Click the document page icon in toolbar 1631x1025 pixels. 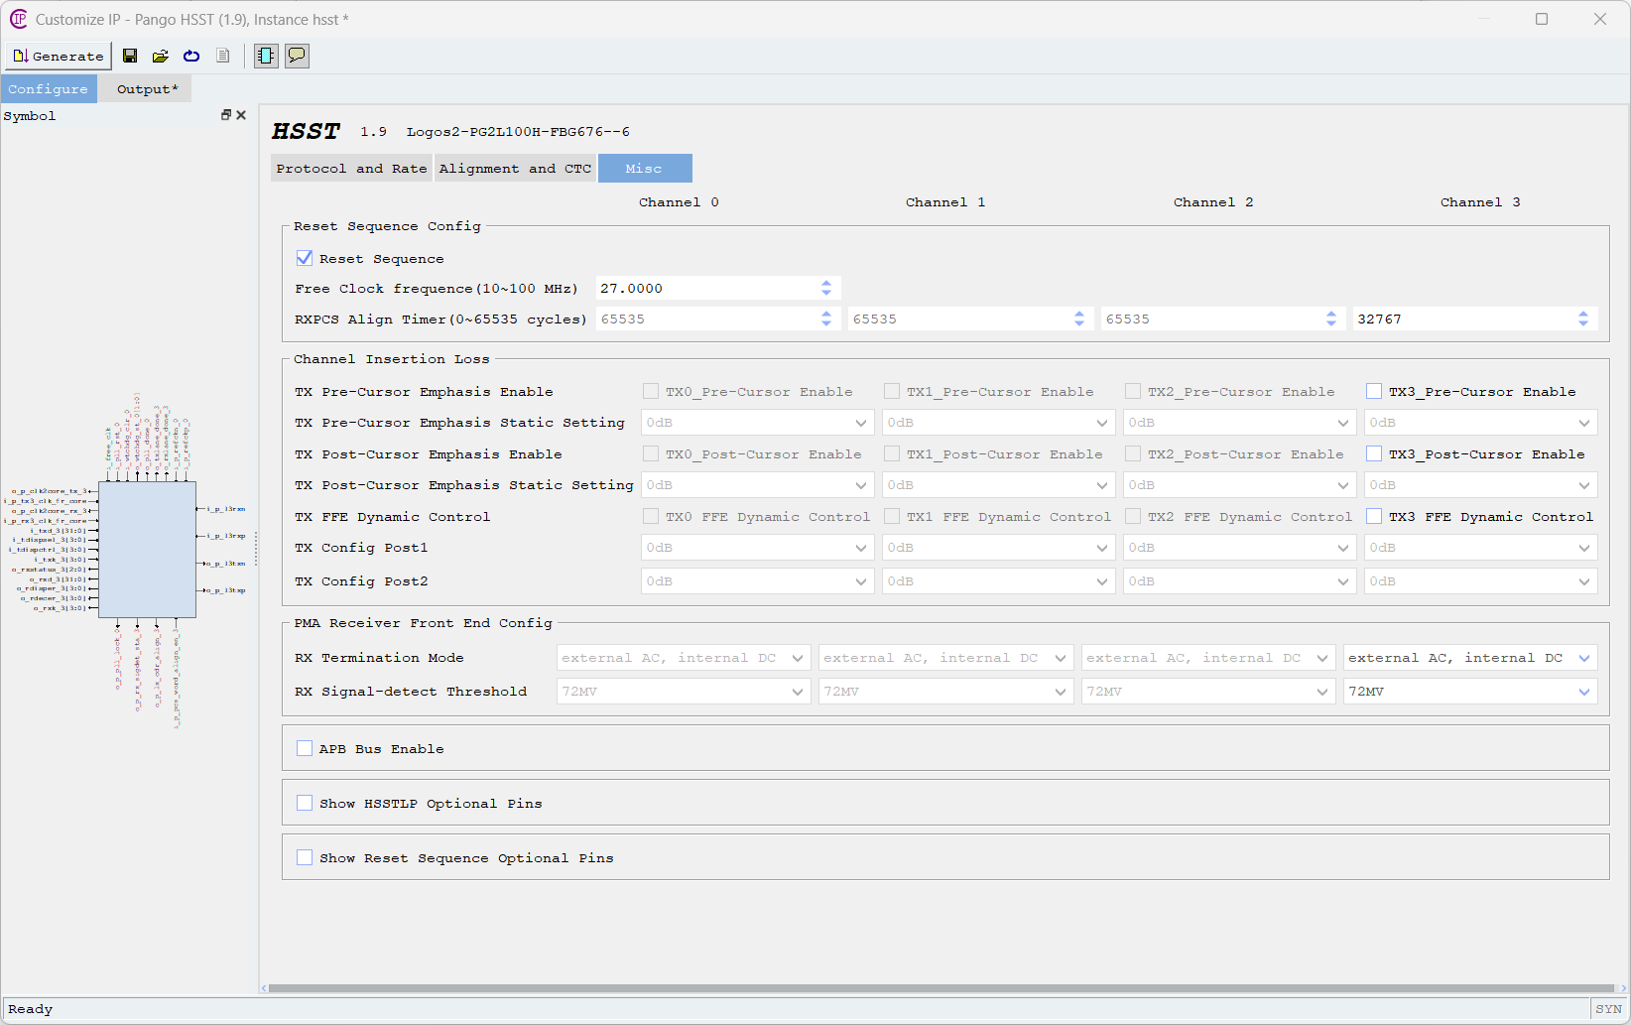[x=223, y=56]
